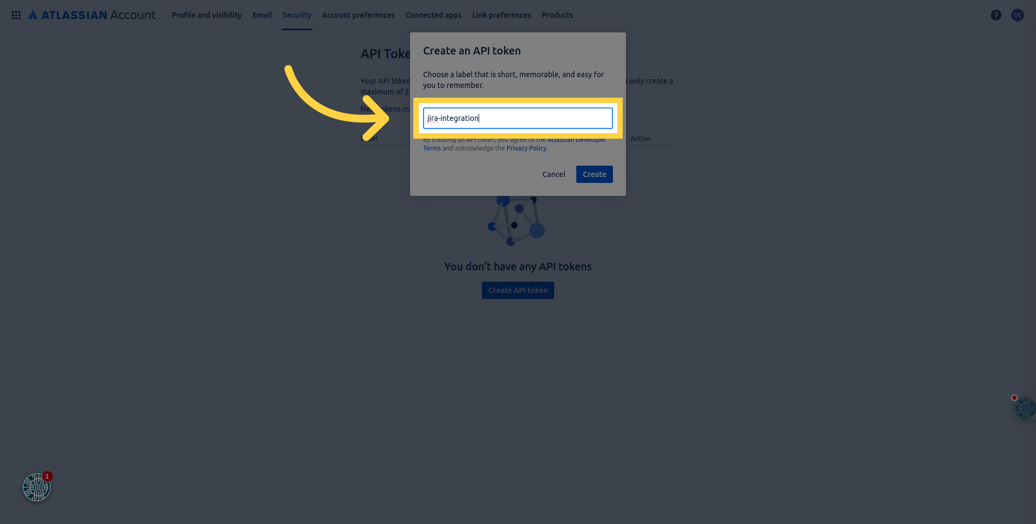Open the Privacy Policy link

point(526,148)
